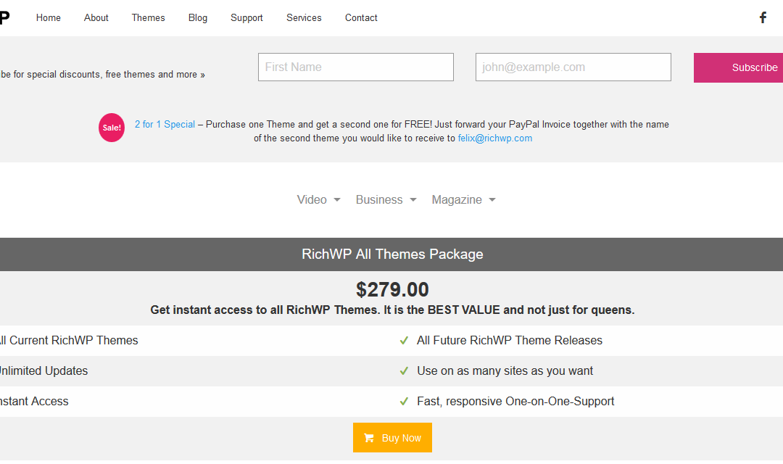Open the Support menu item
This screenshot has height=464, width=783.
(x=246, y=18)
